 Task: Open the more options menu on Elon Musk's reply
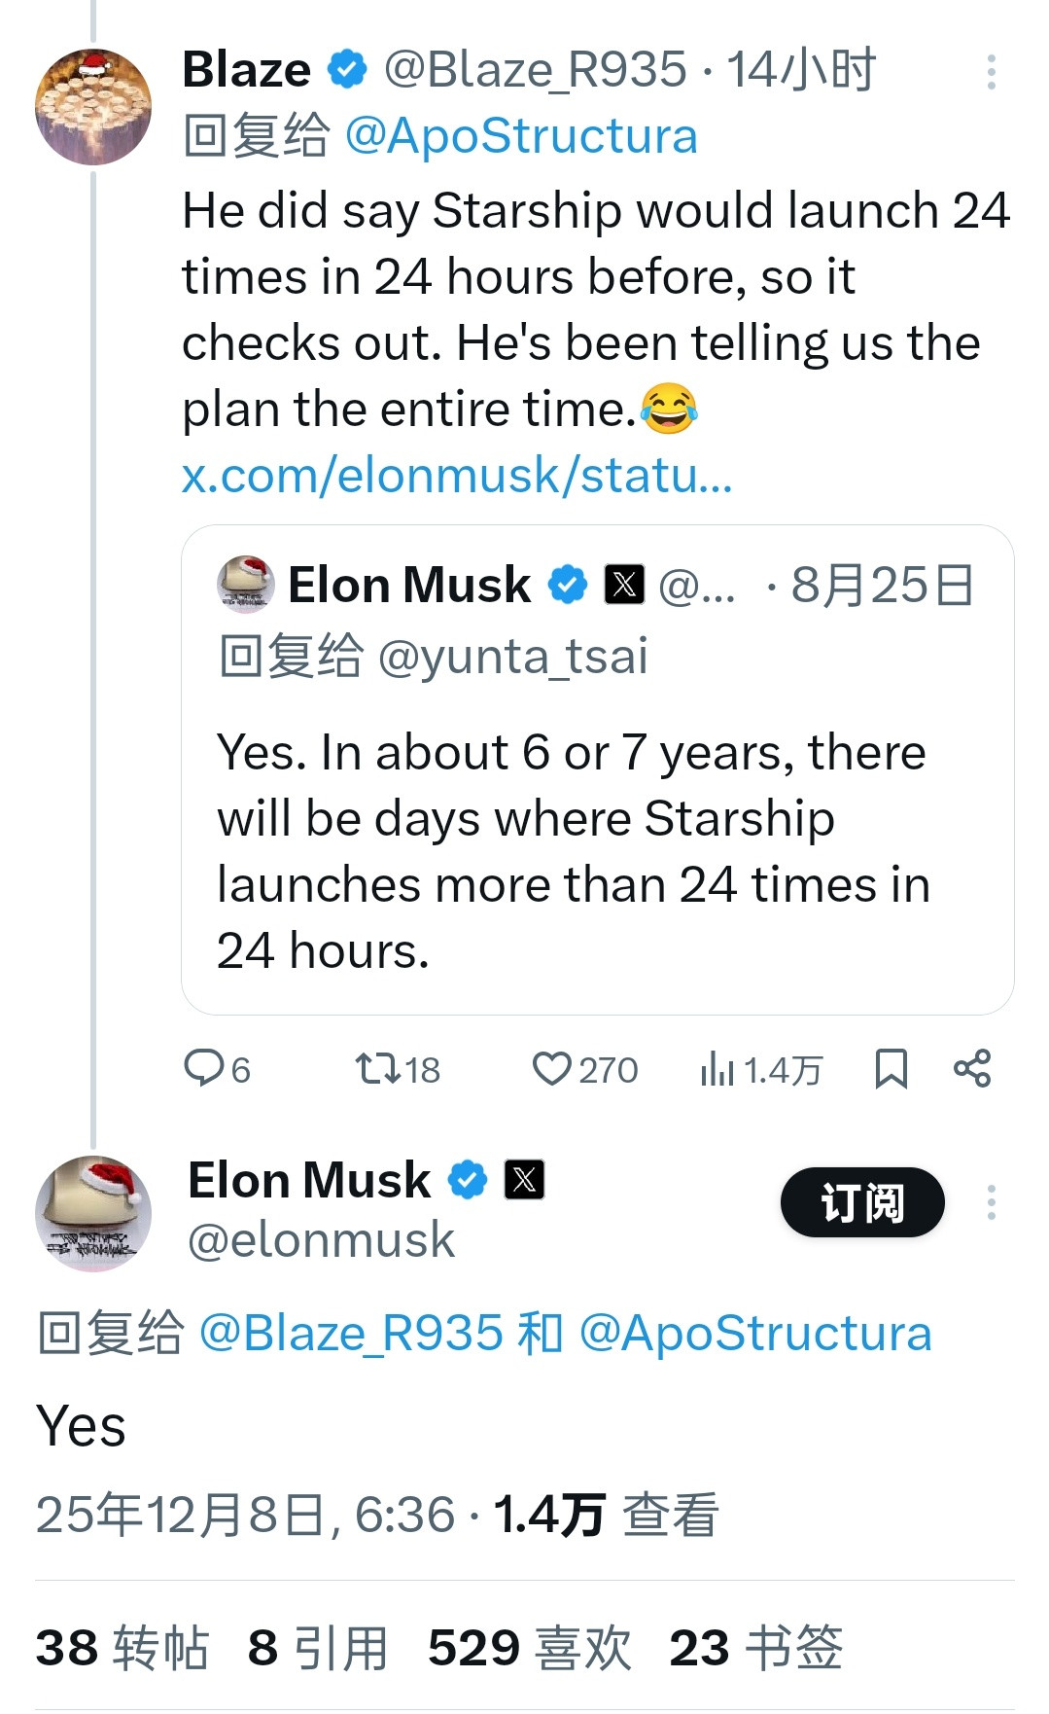point(993,1203)
